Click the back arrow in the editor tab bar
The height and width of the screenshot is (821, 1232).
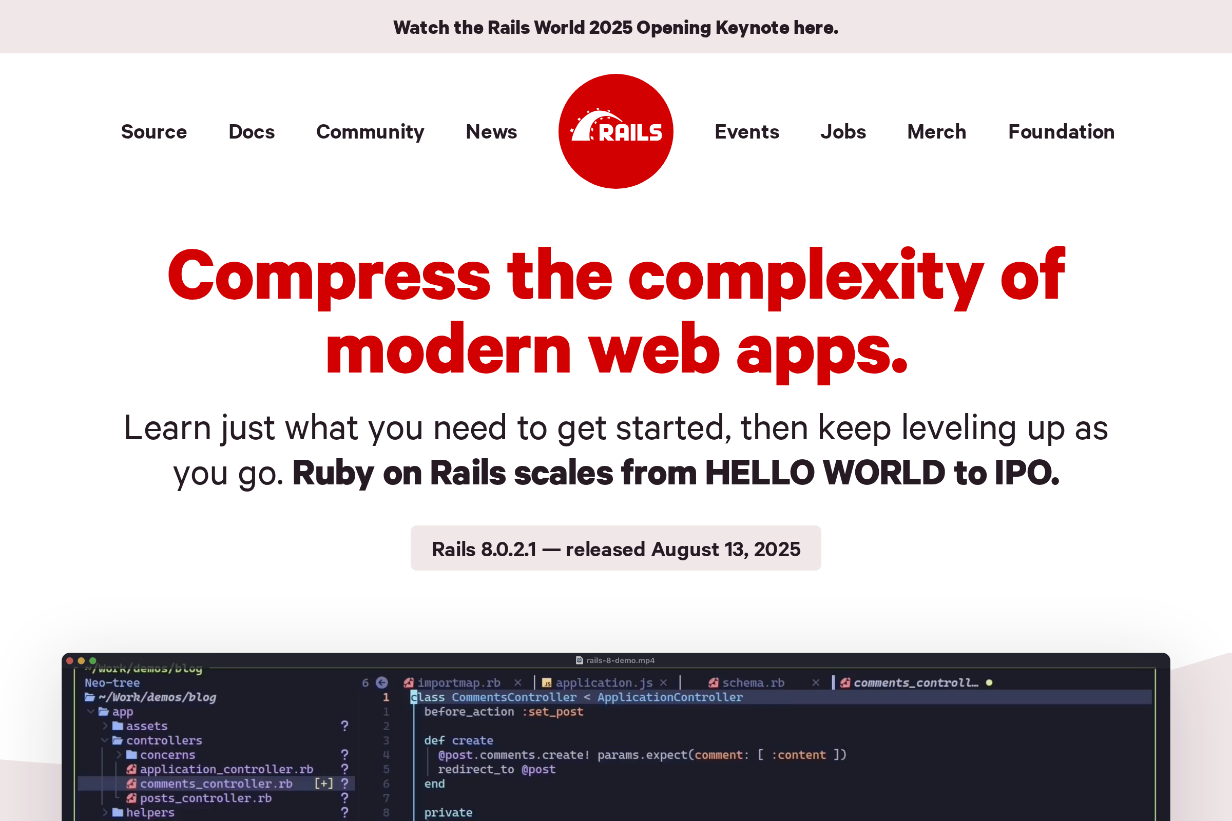pos(382,683)
